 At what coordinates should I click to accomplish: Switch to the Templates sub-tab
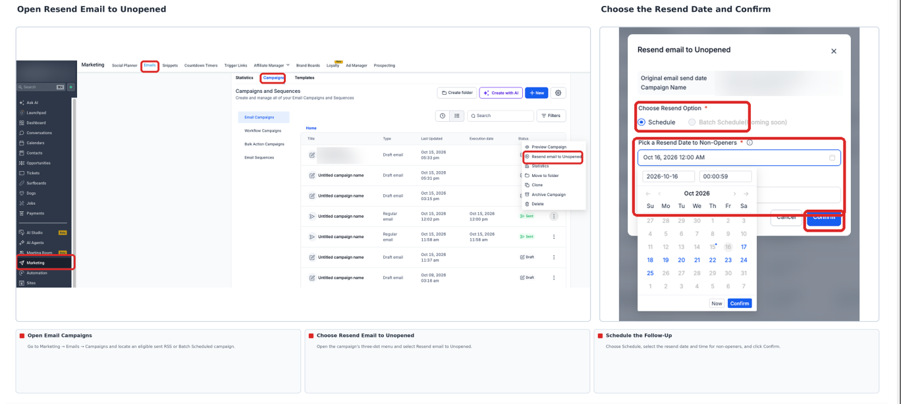[x=304, y=78]
